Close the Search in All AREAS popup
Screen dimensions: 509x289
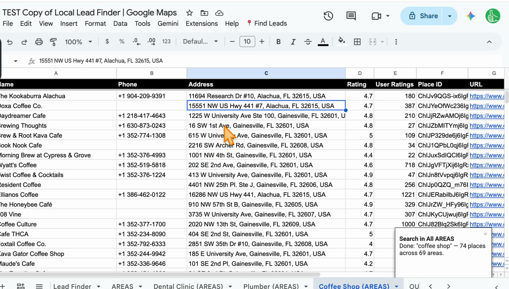pos(485,234)
